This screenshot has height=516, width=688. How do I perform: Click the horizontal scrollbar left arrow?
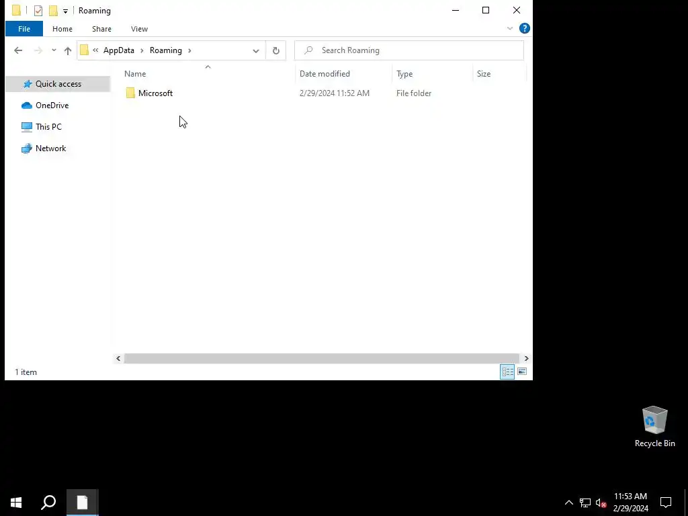click(118, 359)
